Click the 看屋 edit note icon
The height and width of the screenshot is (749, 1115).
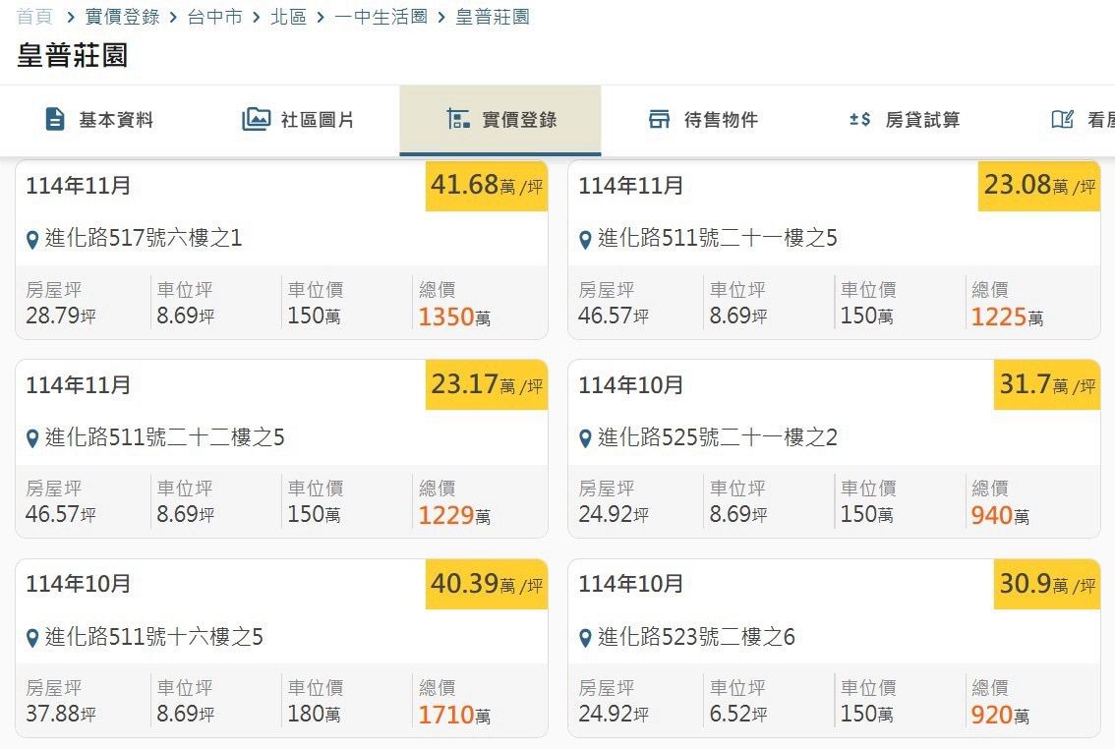1062,120
